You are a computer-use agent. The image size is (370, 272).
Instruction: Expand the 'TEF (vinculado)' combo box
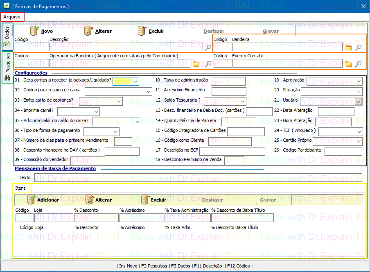(x=359, y=131)
